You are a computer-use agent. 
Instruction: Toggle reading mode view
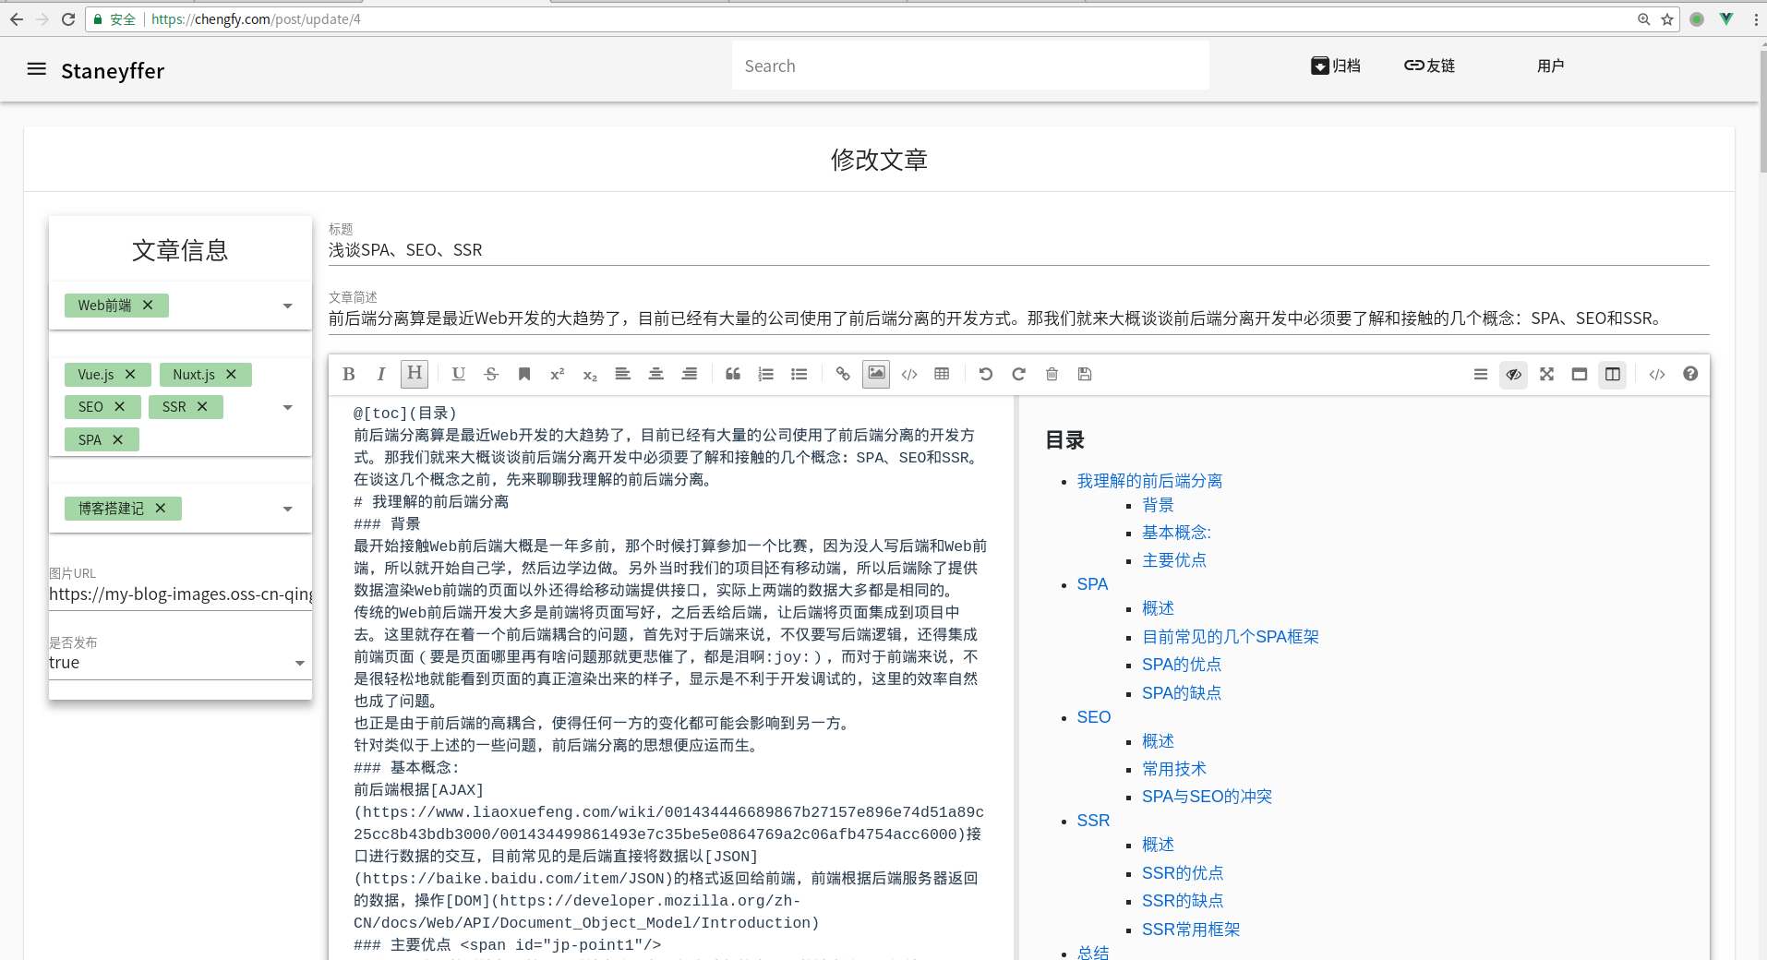1580,374
